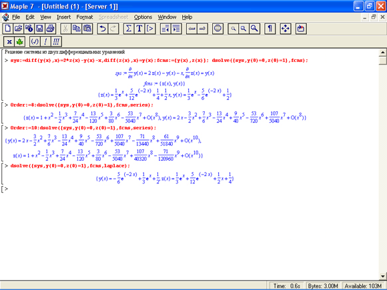Insert text using the T toolbar icon

pyautogui.click(x=139, y=29)
